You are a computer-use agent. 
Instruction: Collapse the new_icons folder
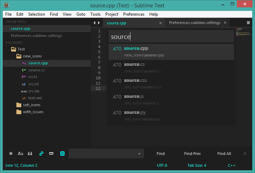click(19, 56)
